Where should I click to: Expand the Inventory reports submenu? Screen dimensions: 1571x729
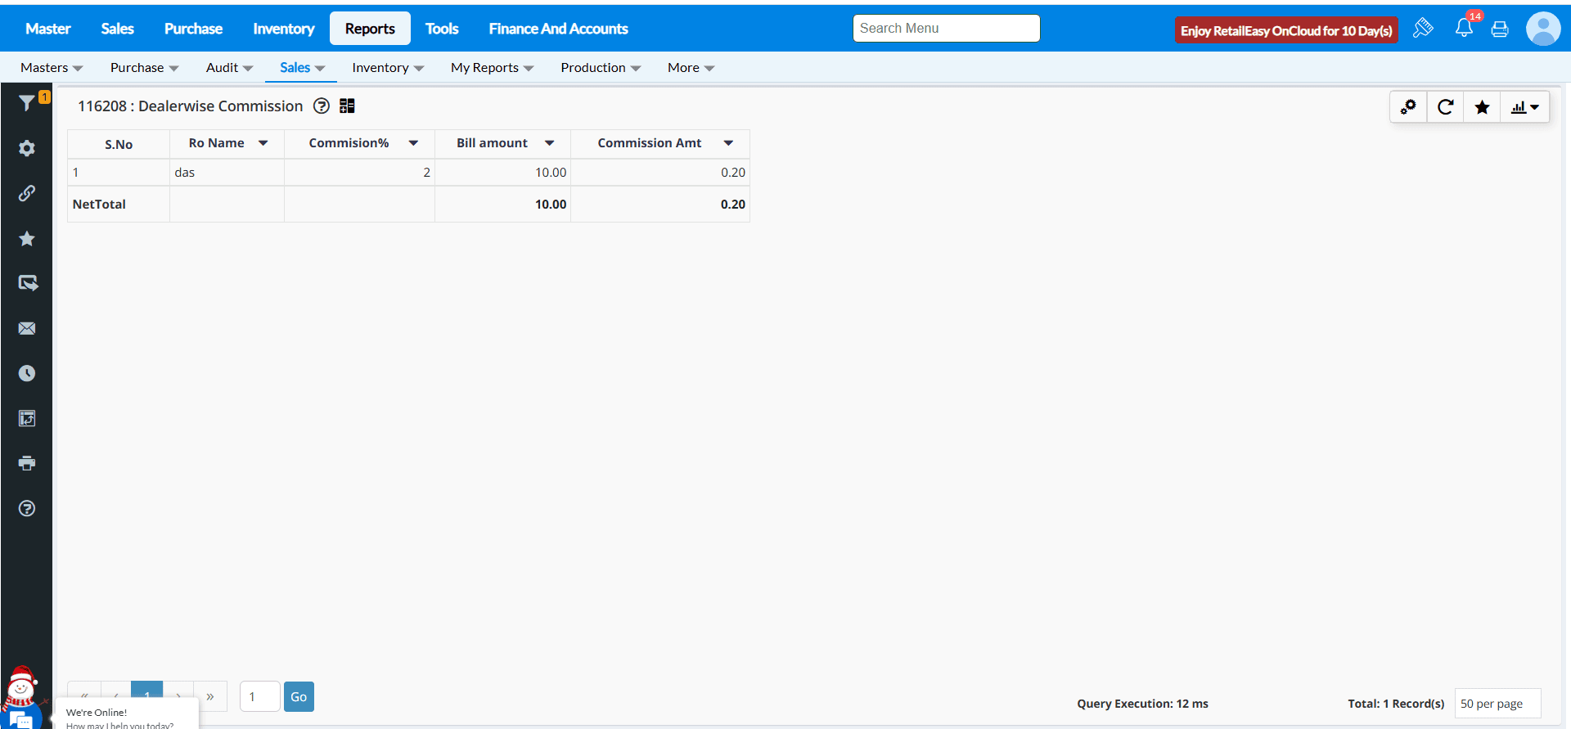click(x=388, y=68)
